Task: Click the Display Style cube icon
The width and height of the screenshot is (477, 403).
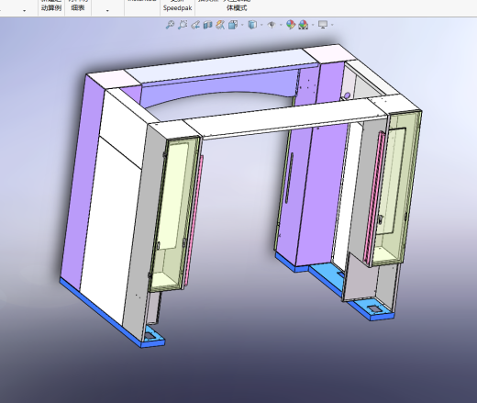Action: [x=252, y=25]
